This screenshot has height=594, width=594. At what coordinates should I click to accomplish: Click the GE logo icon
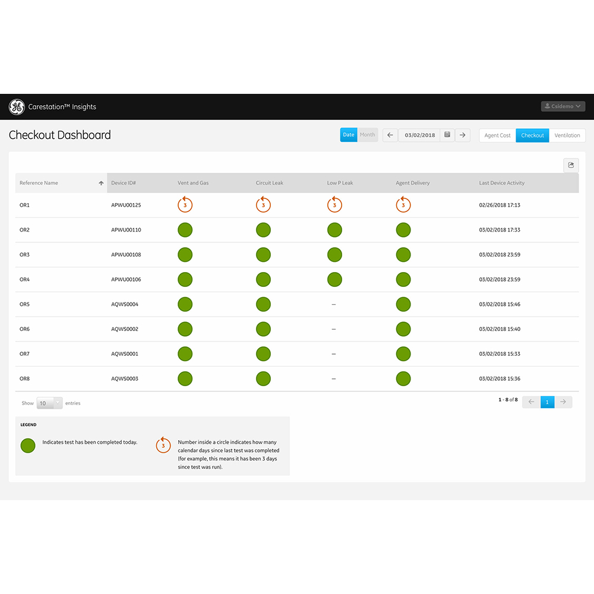click(17, 107)
